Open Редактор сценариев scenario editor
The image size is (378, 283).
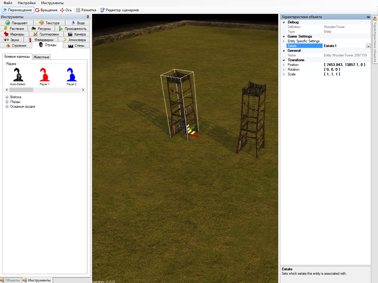pyautogui.click(x=120, y=10)
